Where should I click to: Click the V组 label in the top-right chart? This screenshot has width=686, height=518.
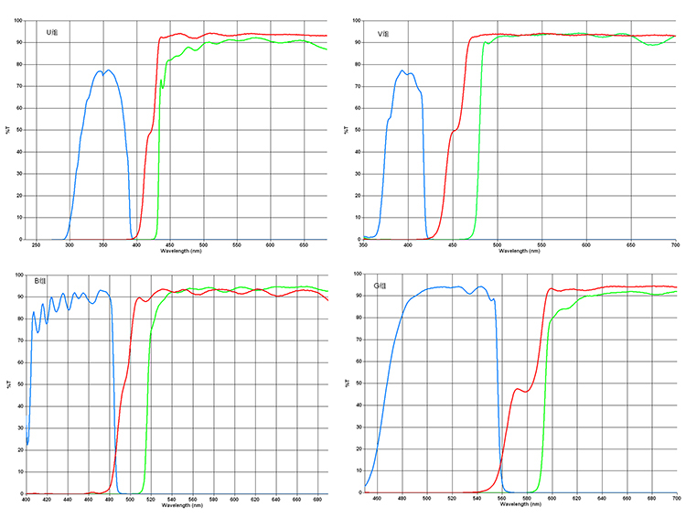click(383, 34)
